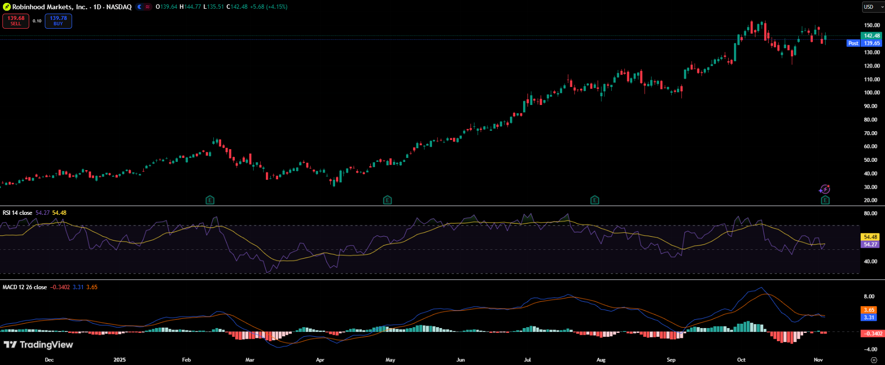Image resolution: width=885 pixels, height=365 pixels.
Task: Click the 2025 label on time axis
Action: pyautogui.click(x=119, y=360)
